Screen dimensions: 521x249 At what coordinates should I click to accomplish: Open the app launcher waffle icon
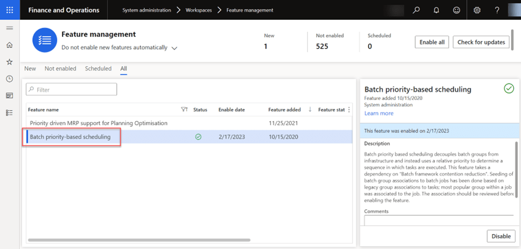[x=9, y=10]
